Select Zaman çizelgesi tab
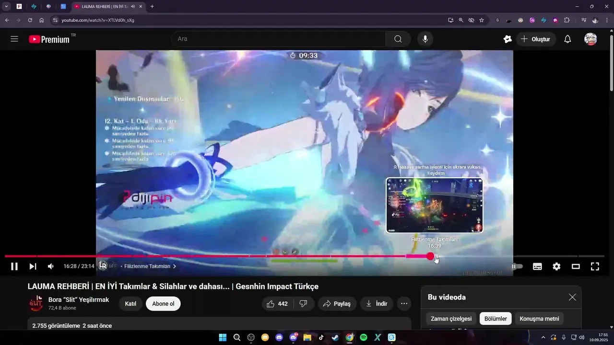 pyautogui.click(x=451, y=319)
